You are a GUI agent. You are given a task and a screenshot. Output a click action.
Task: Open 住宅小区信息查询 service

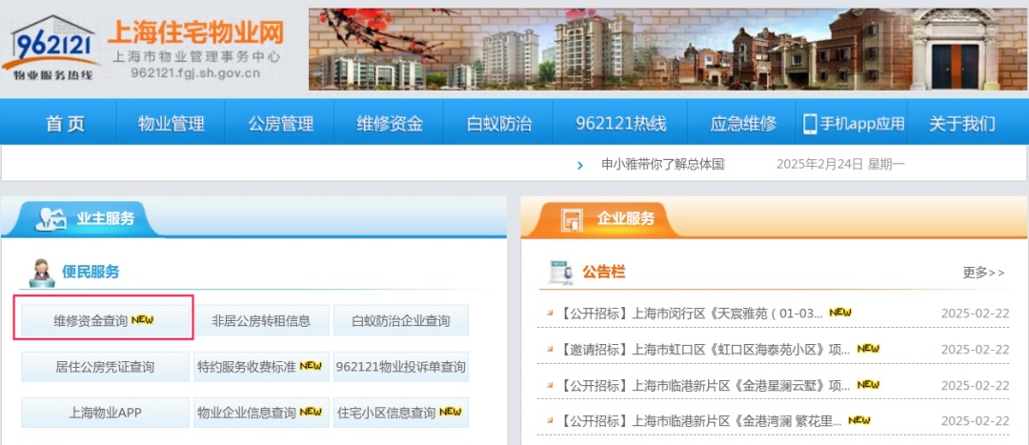[x=401, y=413]
